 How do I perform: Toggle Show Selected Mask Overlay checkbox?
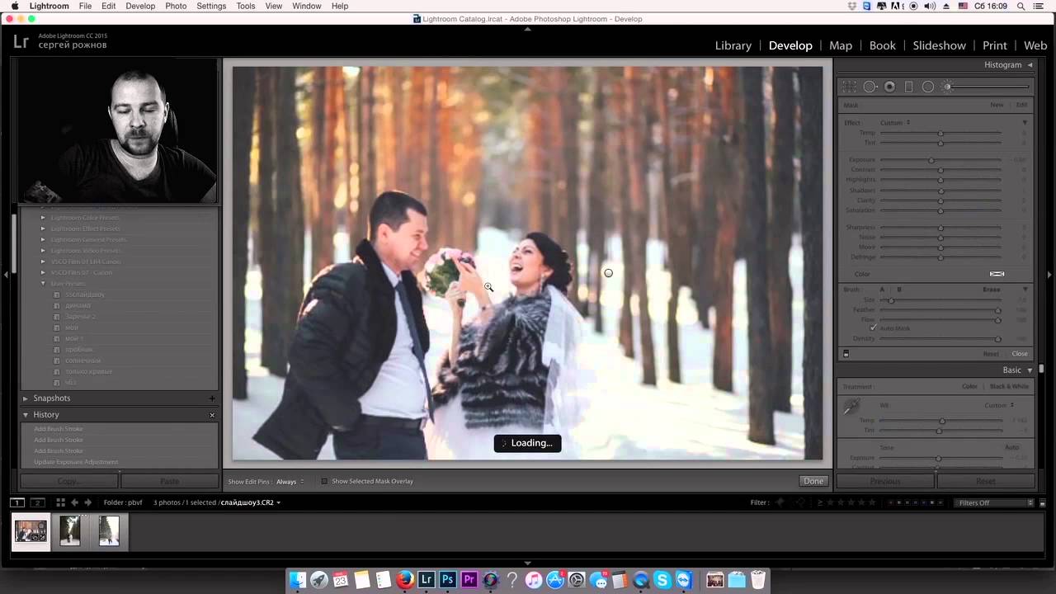click(x=324, y=481)
